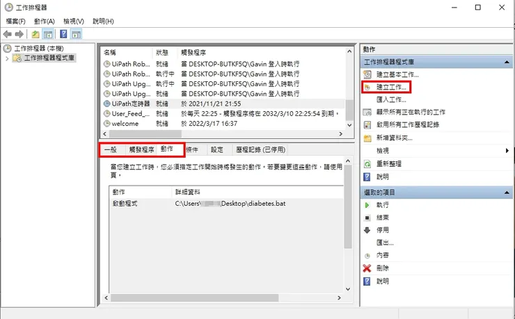
Task: Click the 內容 properties icon
Action: coord(367,255)
